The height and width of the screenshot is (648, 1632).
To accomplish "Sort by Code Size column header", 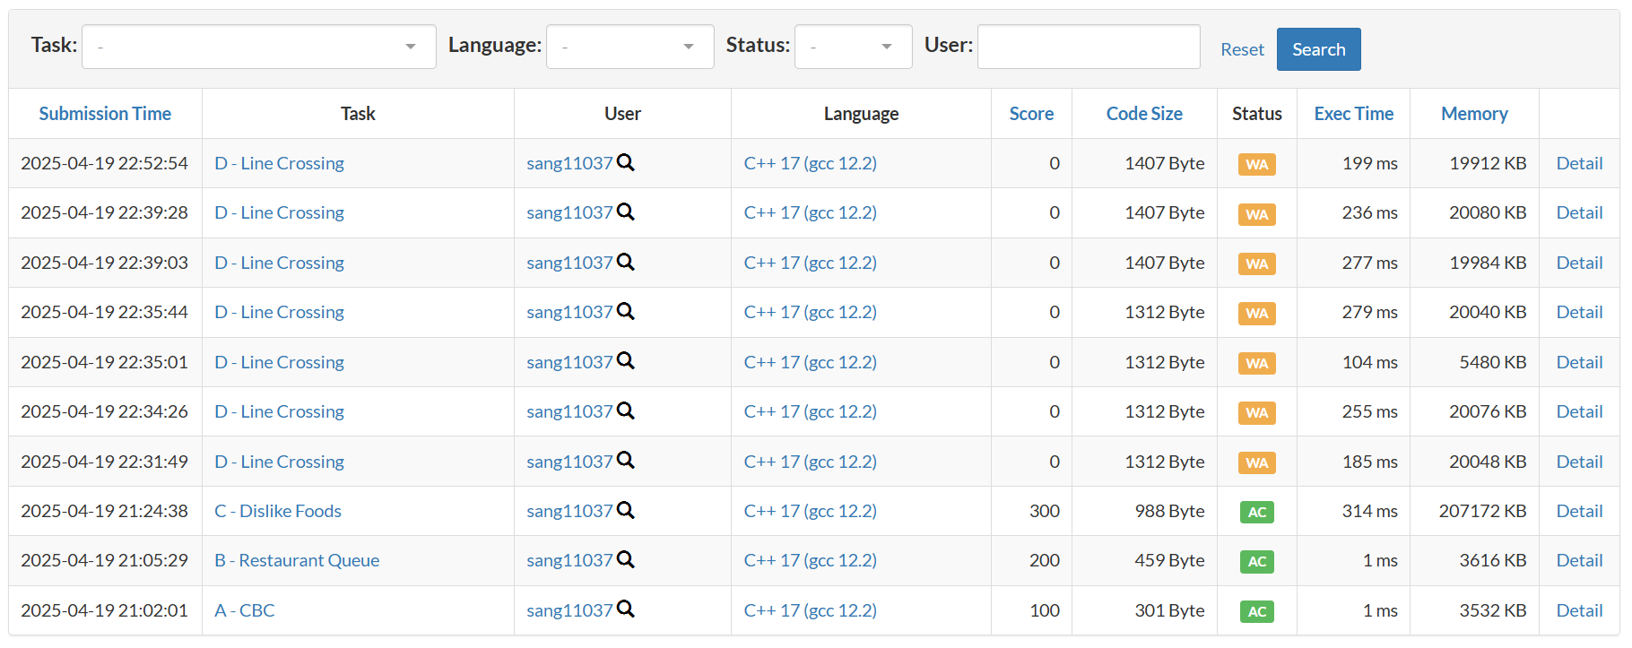I will pyautogui.click(x=1144, y=114).
